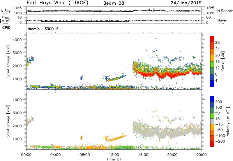Select the "4000" tick of power panel

click(x=17, y=40)
